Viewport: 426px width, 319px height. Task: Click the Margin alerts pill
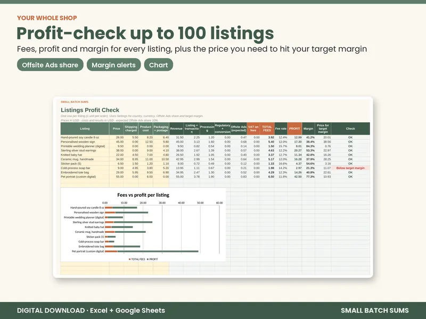(x=113, y=65)
